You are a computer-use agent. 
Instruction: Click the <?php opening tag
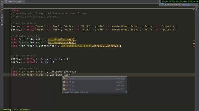(x=15, y=10)
